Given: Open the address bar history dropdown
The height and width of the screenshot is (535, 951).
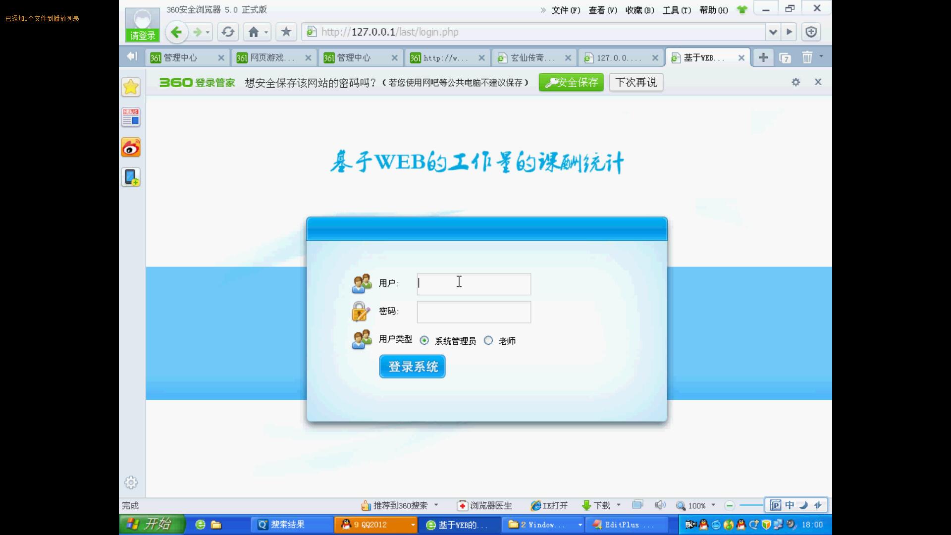Looking at the screenshot, I should click(x=773, y=32).
